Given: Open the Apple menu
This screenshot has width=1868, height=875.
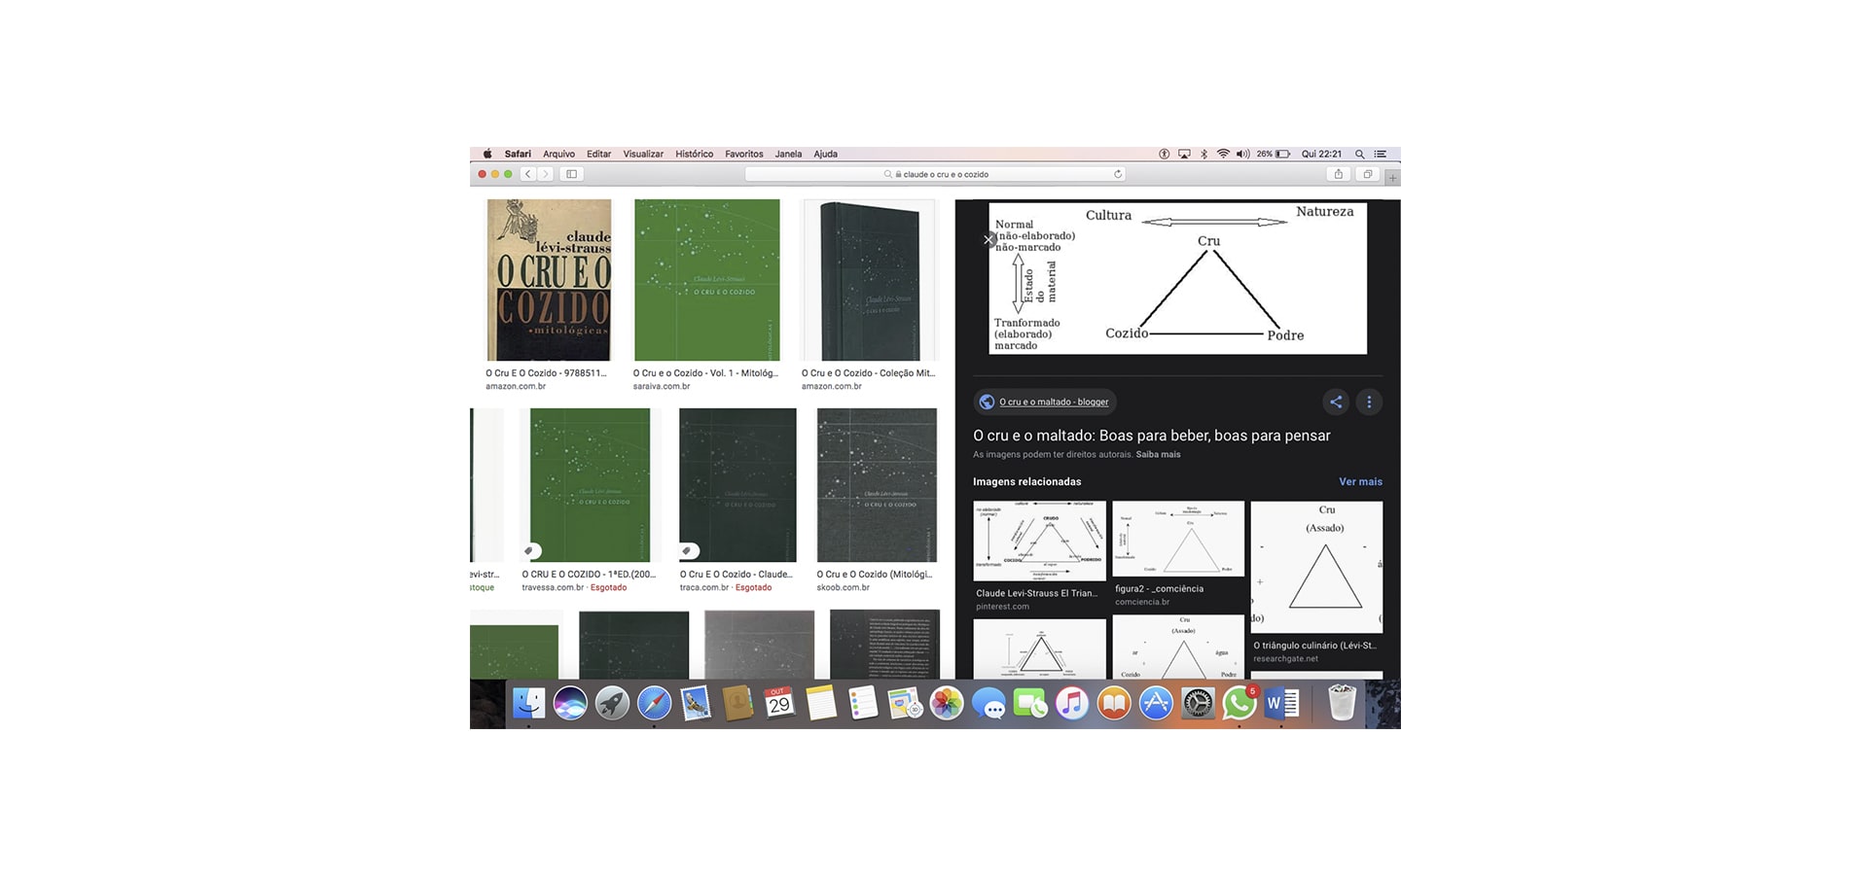Looking at the screenshot, I should [487, 154].
